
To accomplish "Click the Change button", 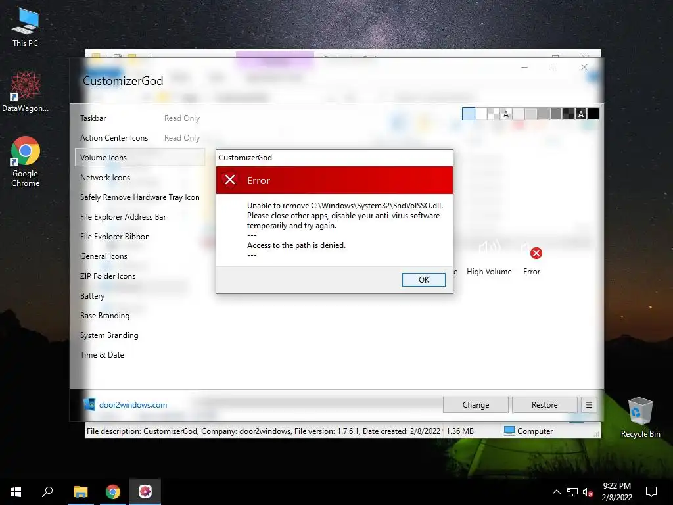I will pos(476,405).
